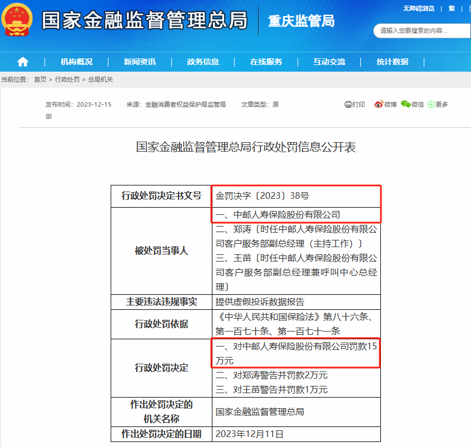Image resolution: width=471 pixels, height=447 pixels.
Task: Click the source 金融消费者权益保护局监管局
Action: [186, 104]
